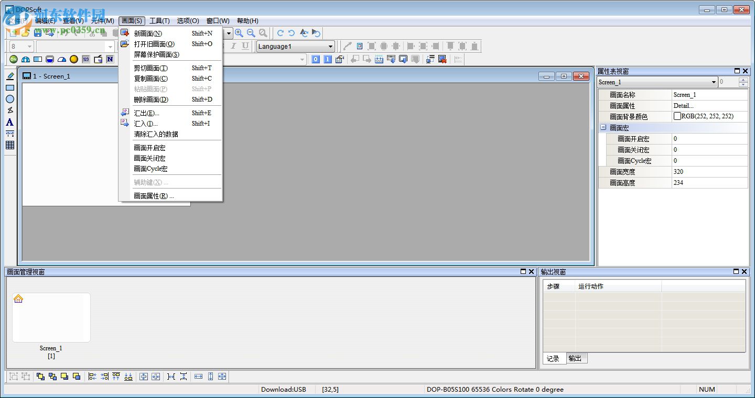Open the 窗口(W) menu
The height and width of the screenshot is (398, 755).
pos(218,21)
